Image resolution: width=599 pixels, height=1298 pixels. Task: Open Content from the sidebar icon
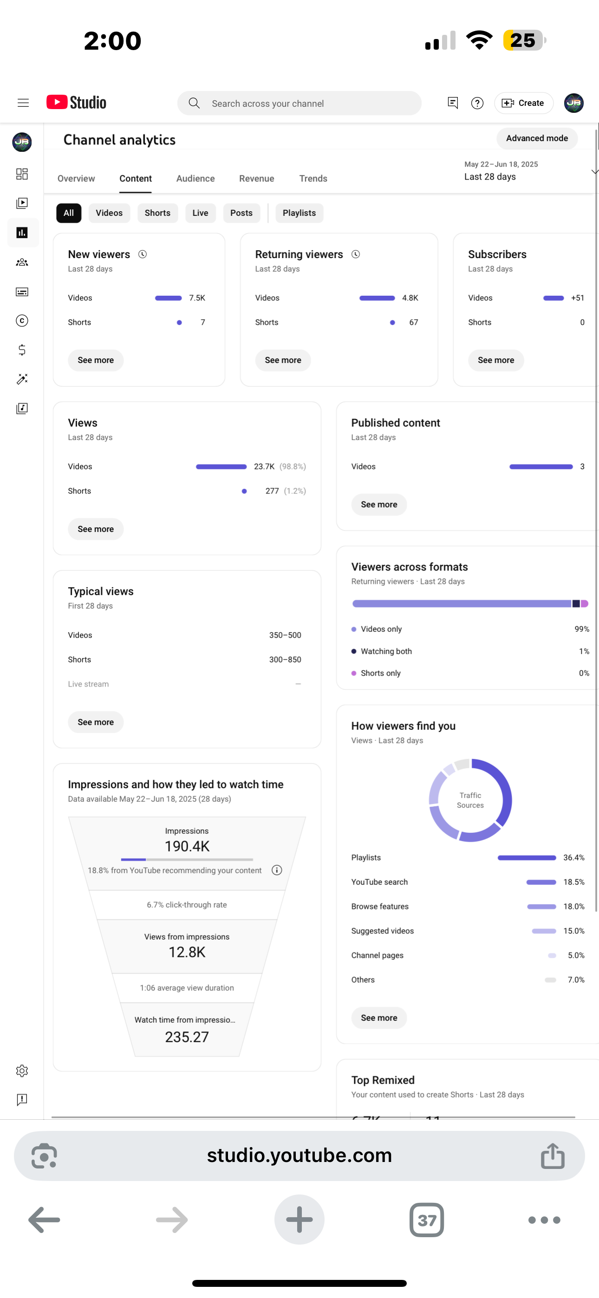[x=22, y=203]
